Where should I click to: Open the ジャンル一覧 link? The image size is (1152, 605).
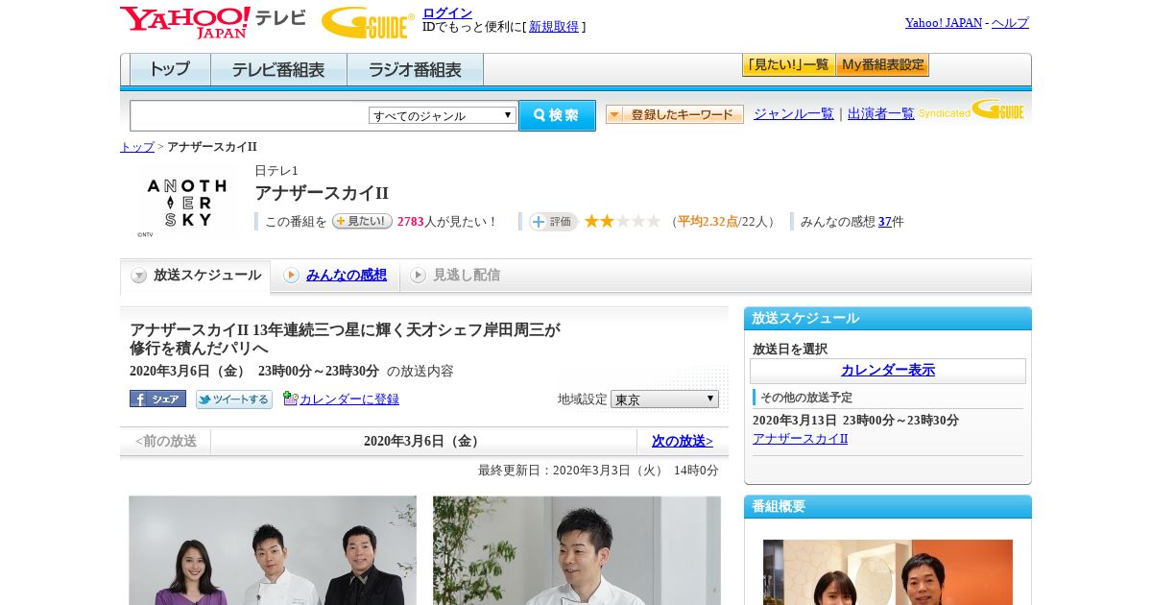click(x=793, y=114)
